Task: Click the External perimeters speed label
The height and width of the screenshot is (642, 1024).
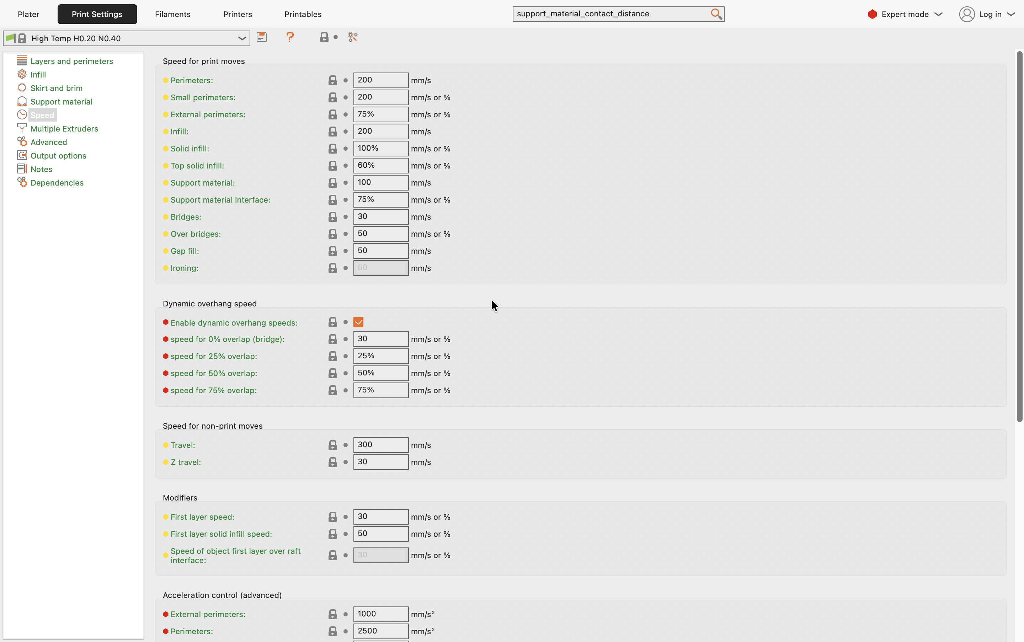Action: pos(208,114)
